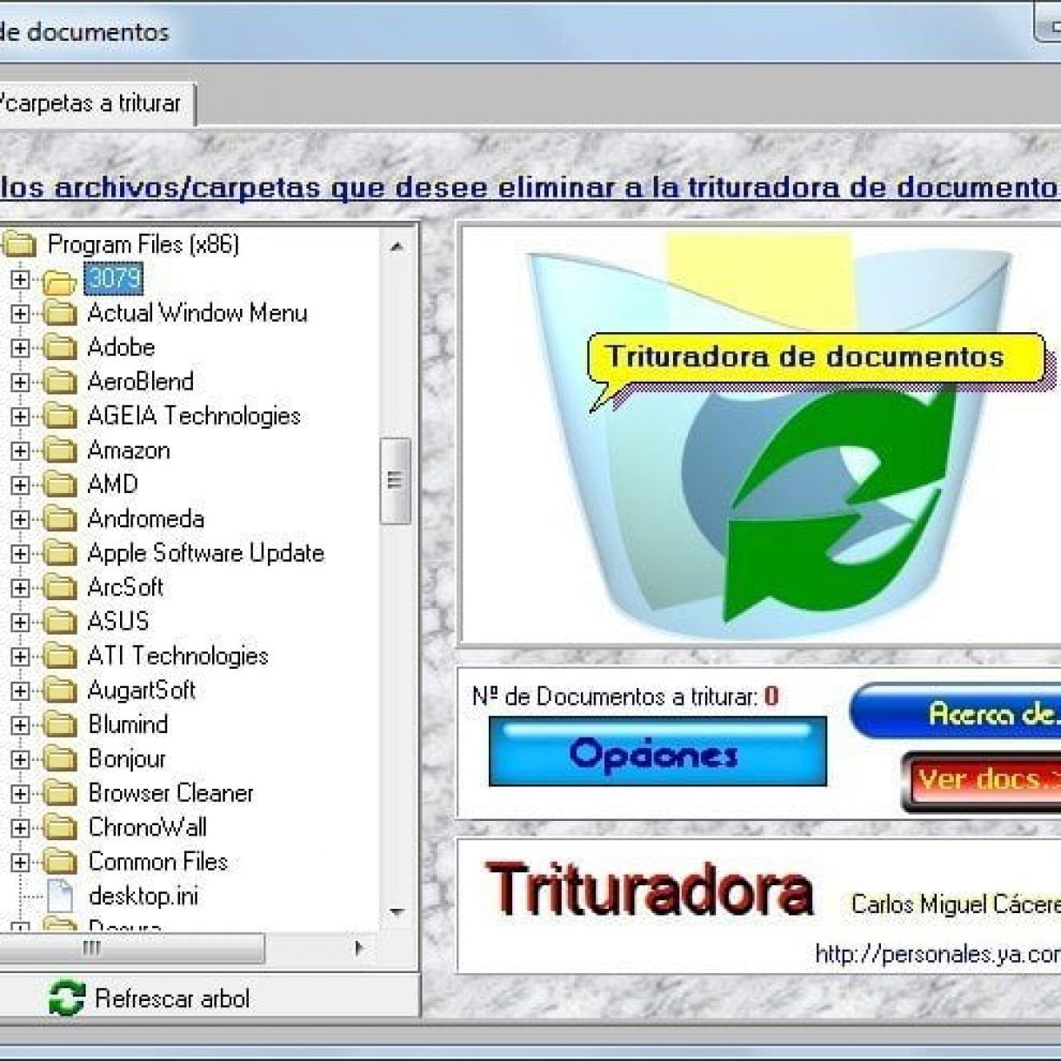The width and height of the screenshot is (1061, 1061).
Task: Expand the Actual Window Menu node
Action: pyautogui.click(x=20, y=314)
